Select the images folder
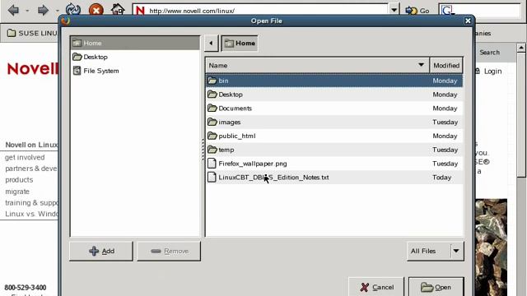The height and width of the screenshot is (296, 527). 334,122
